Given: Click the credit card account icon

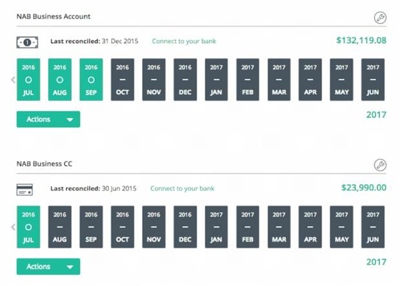Looking at the screenshot, I should click(25, 190).
